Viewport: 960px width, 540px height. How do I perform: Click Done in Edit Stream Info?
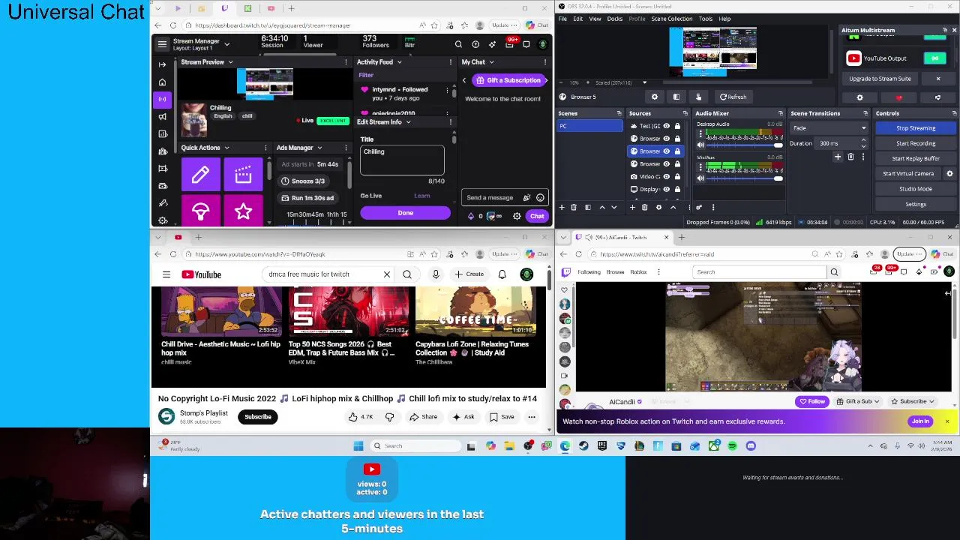[405, 213]
